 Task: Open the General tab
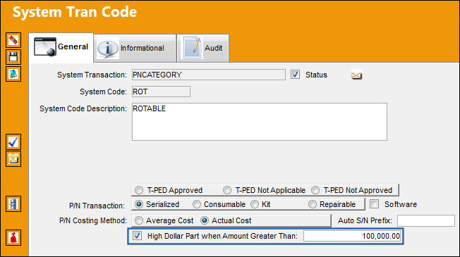(61, 47)
